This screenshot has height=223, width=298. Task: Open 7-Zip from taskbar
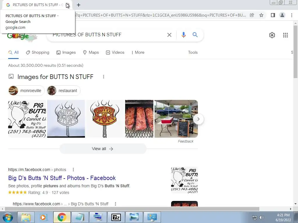pos(116,217)
